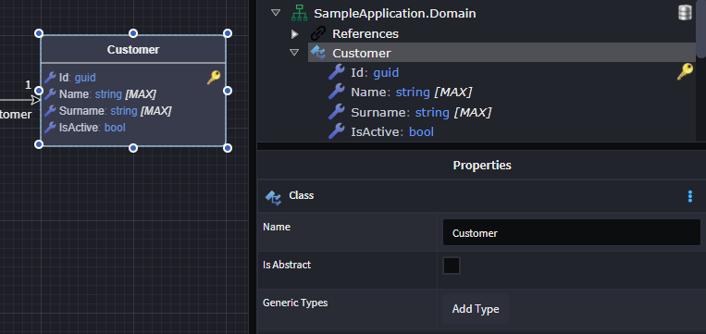Click the wrench icon beside Name in tree
The image size is (706, 334).
[336, 93]
